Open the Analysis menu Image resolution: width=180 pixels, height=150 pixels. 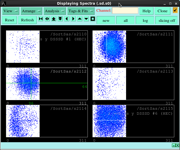(x=54, y=11)
